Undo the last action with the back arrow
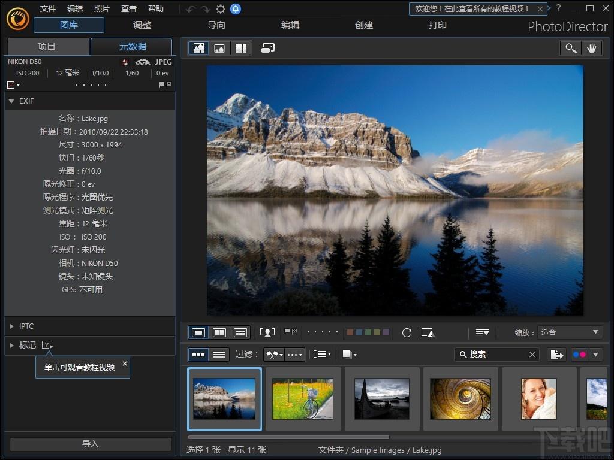 191,9
